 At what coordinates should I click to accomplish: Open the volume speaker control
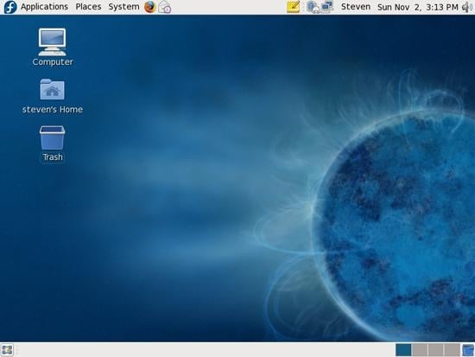[467, 7]
